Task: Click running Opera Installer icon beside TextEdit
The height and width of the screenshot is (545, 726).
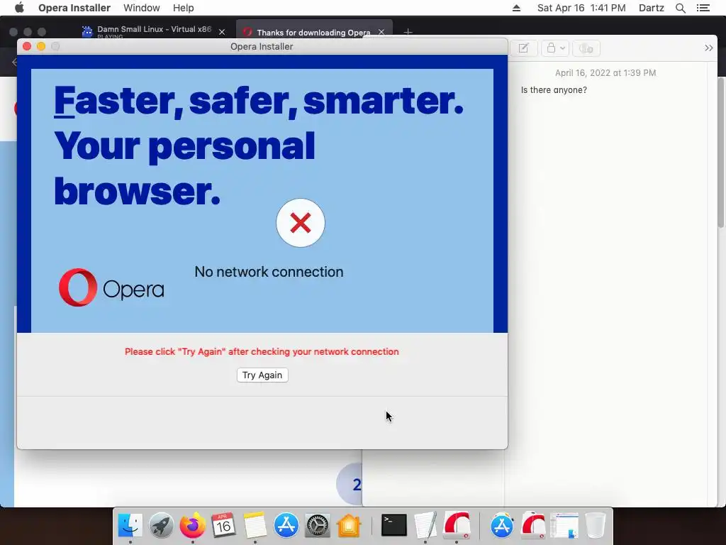Action: pos(457,525)
